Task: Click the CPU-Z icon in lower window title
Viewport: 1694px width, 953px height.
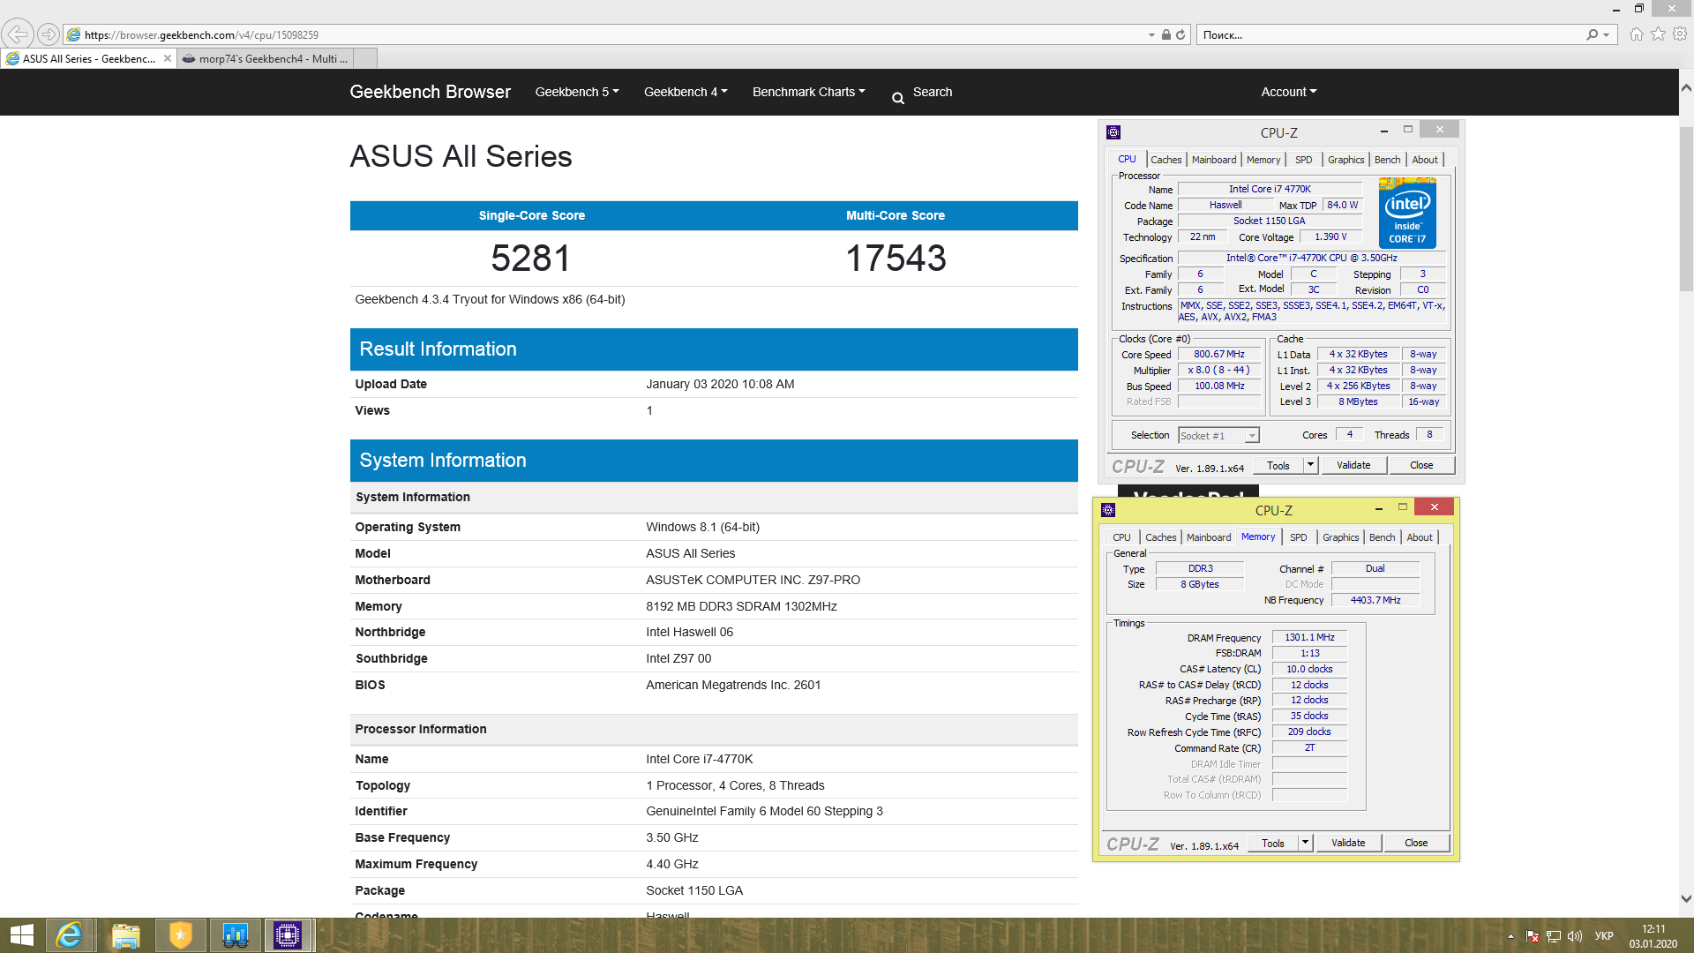Action: [x=1108, y=510]
